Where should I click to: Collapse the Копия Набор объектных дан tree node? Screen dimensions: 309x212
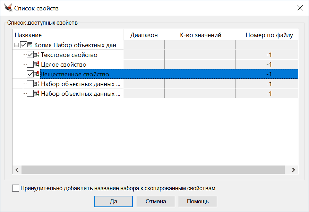16,45
